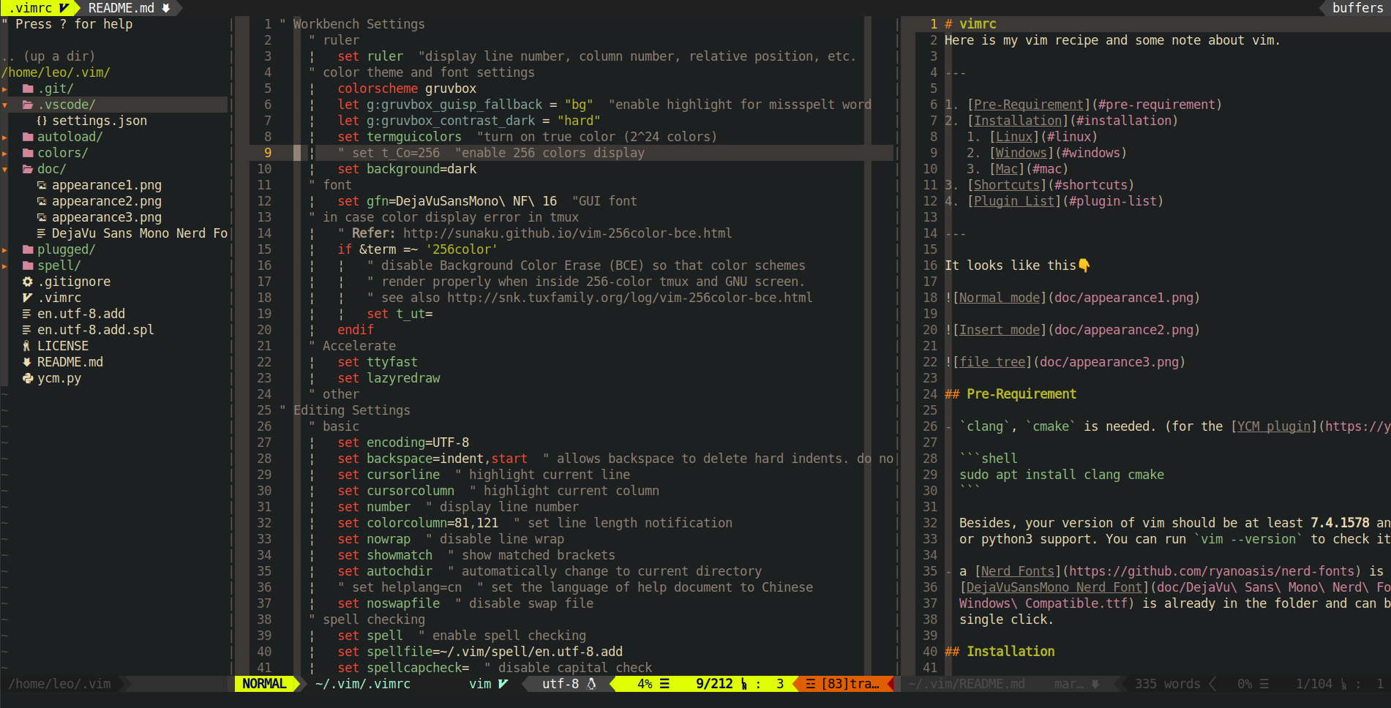Click the vim-256color-bce URL on line 14
Viewport: 1391px width, 708px height.
pos(568,233)
